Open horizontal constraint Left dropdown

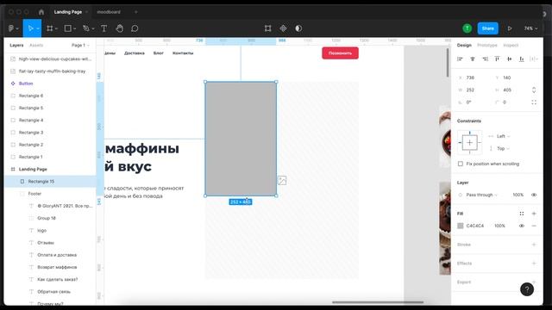503,136
